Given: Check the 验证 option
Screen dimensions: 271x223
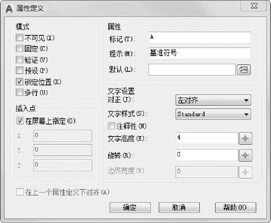Looking at the screenshot, I should click(x=20, y=59).
